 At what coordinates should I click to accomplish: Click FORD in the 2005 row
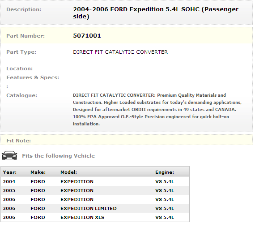pyautogui.click(x=38, y=190)
